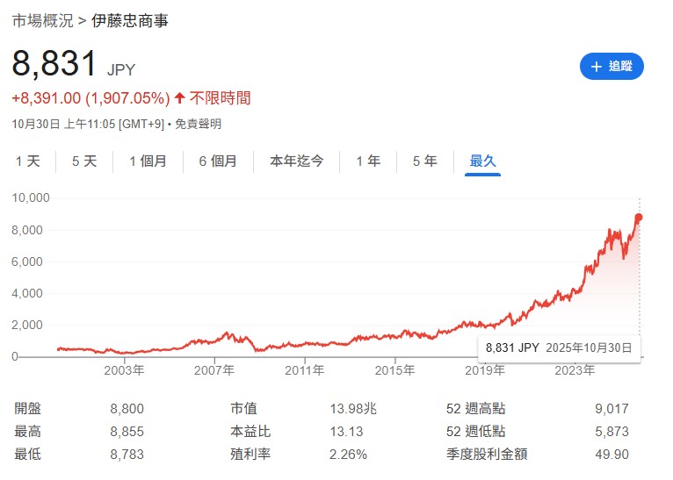Click the 2007年 axis label
673x480 pixels.
214,370
